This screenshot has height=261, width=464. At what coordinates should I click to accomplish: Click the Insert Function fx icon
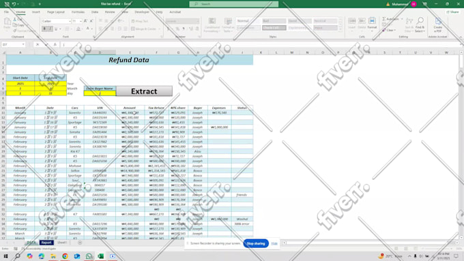[x=55, y=44]
